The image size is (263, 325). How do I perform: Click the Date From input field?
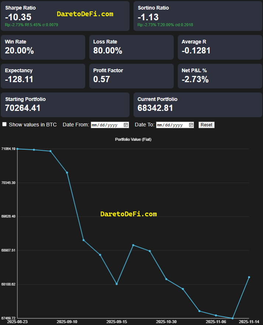106,125
